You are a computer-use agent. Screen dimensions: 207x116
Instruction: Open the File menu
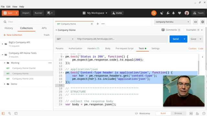pyautogui.click(x=3, y=6)
